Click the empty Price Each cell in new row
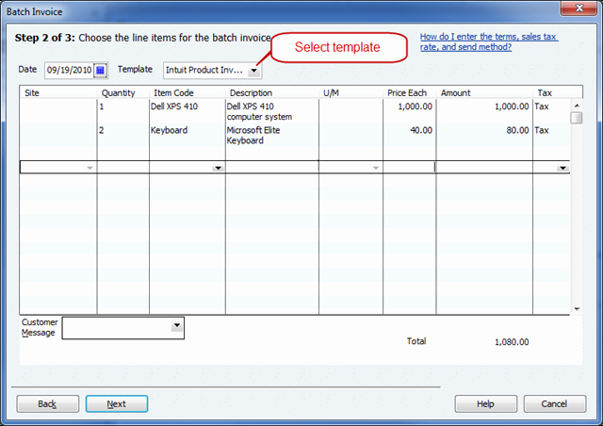This screenshot has width=603, height=426. pos(409,168)
